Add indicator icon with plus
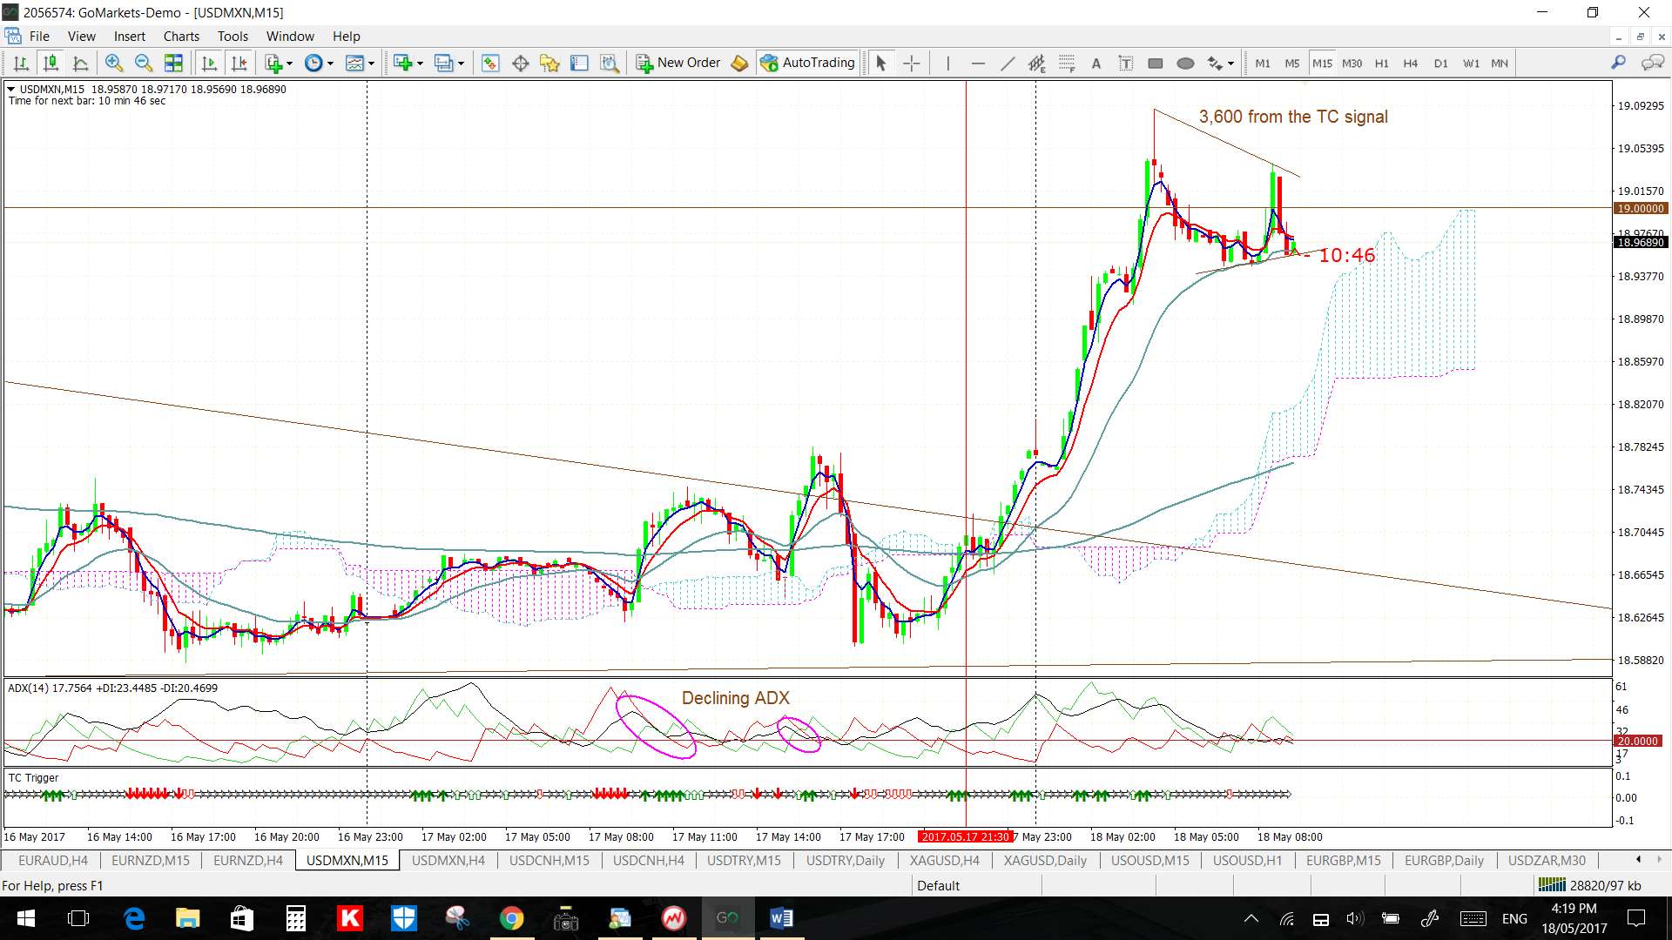The width and height of the screenshot is (1672, 940). coord(273,63)
